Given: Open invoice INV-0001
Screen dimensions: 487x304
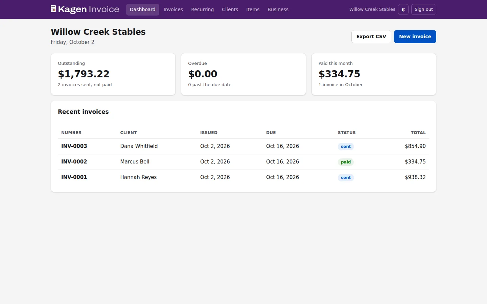Looking at the screenshot, I should pos(74,177).
